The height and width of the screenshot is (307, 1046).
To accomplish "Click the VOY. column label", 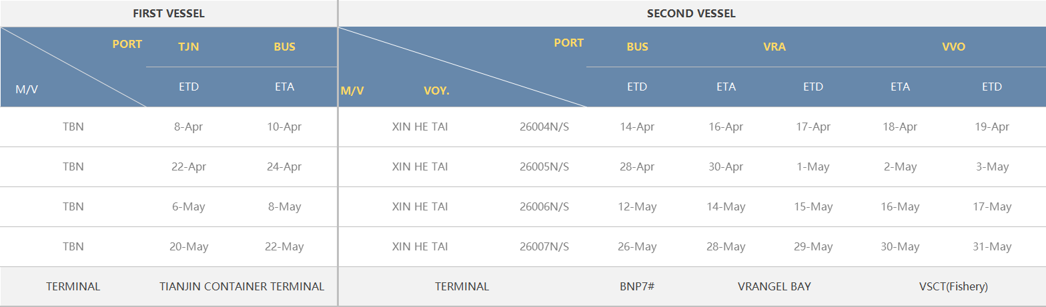I will tap(436, 91).
